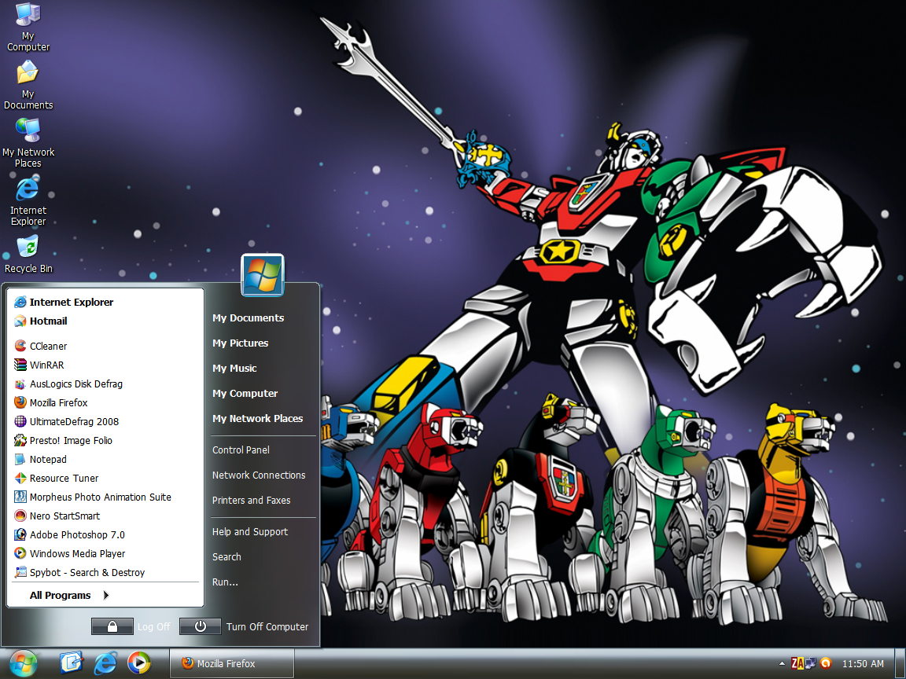
Task: Click the ZoneAlarm tray icon
Action: pyautogui.click(x=797, y=663)
